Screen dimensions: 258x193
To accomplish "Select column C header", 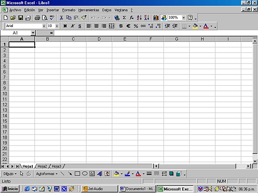I will tap(73, 39).
